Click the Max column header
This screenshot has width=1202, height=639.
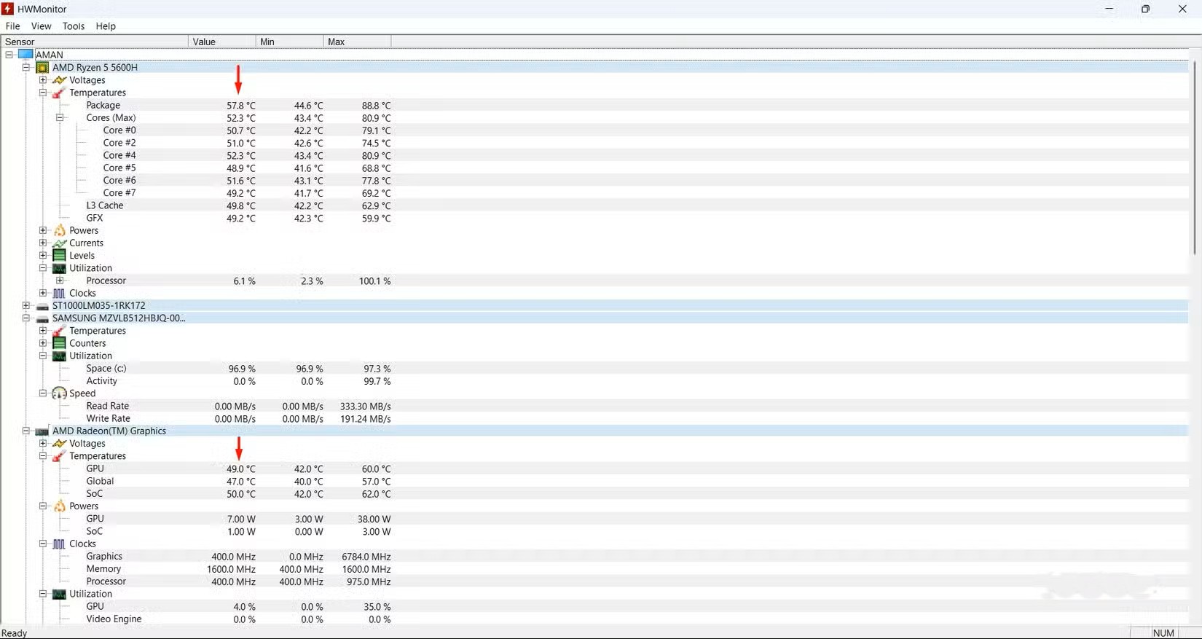click(x=356, y=42)
